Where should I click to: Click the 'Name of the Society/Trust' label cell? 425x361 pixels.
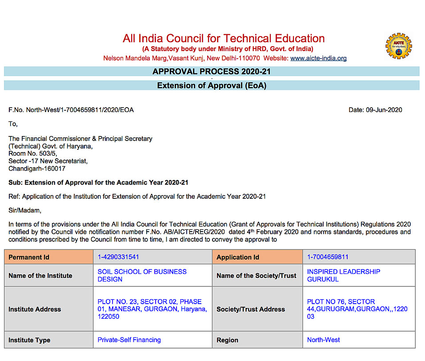pyautogui.click(x=257, y=275)
